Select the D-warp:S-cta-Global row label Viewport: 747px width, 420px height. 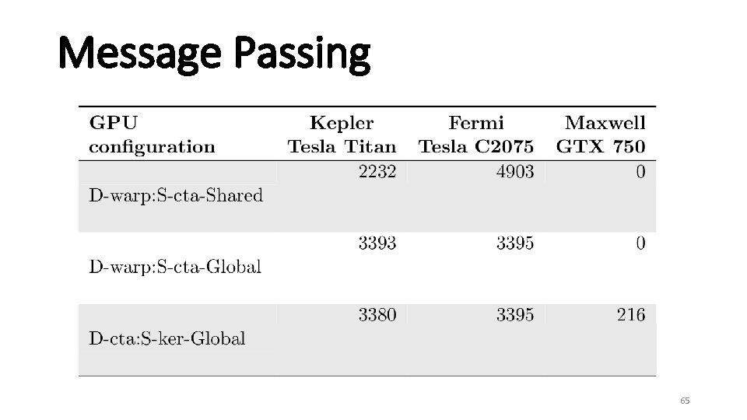[x=175, y=268]
